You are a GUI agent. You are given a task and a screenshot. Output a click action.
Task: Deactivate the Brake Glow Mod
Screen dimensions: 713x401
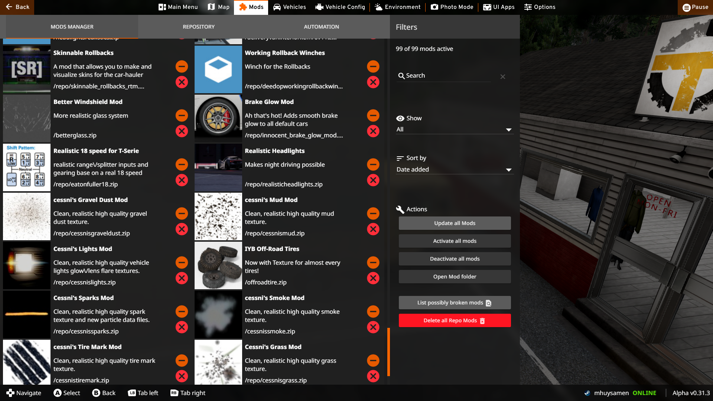(x=373, y=115)
